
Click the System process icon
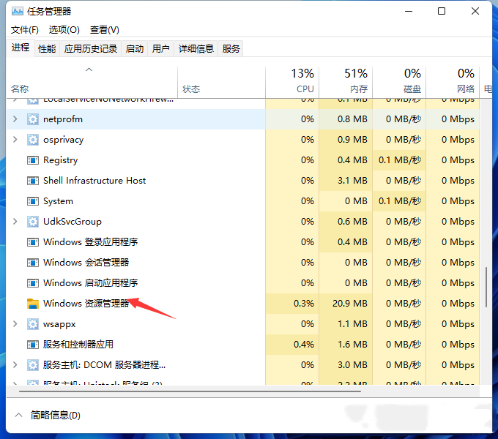tap(33, 201)
